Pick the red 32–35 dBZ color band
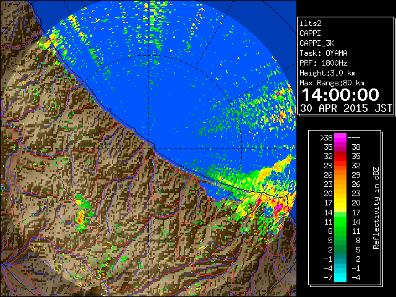The image size is (396, 297). point(340,157)
